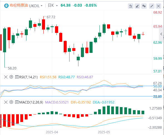The image size is (164, 135).
Task: Click the 2025-05 date axis label
Action: coord(104,132)
